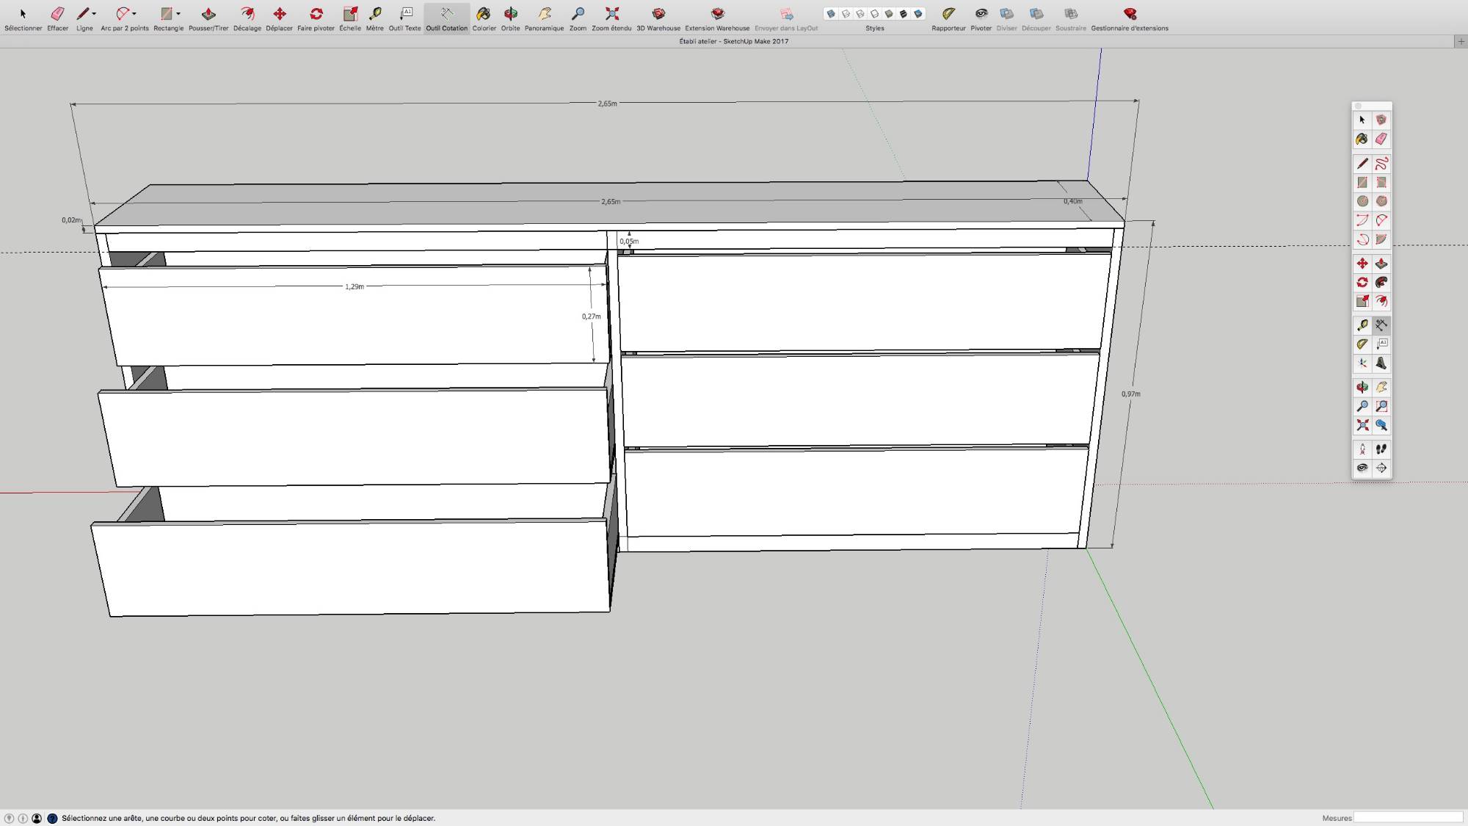Select the Colorier paint bucket tool
Image resolution: width=1468 pixels, height=826 pixels.
pos(484,13)
